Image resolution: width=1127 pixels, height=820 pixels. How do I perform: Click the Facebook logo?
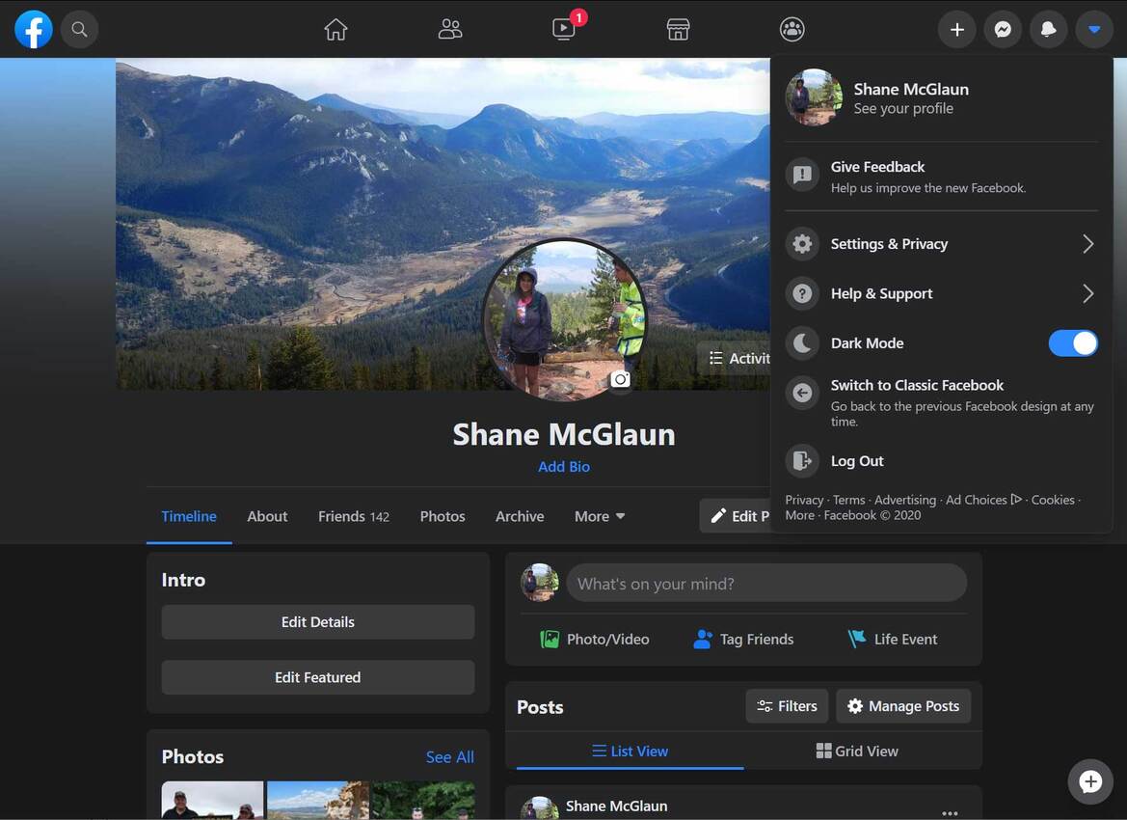[x=34, y=30]
